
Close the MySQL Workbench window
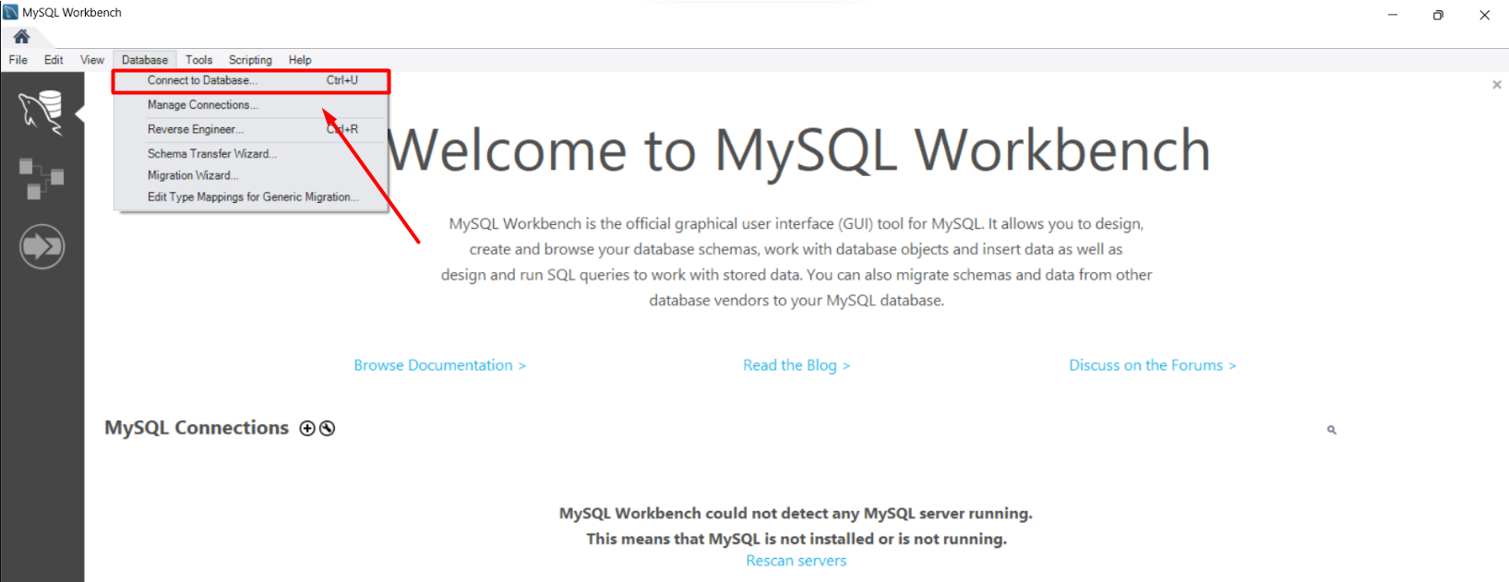tap(1484, 15)
